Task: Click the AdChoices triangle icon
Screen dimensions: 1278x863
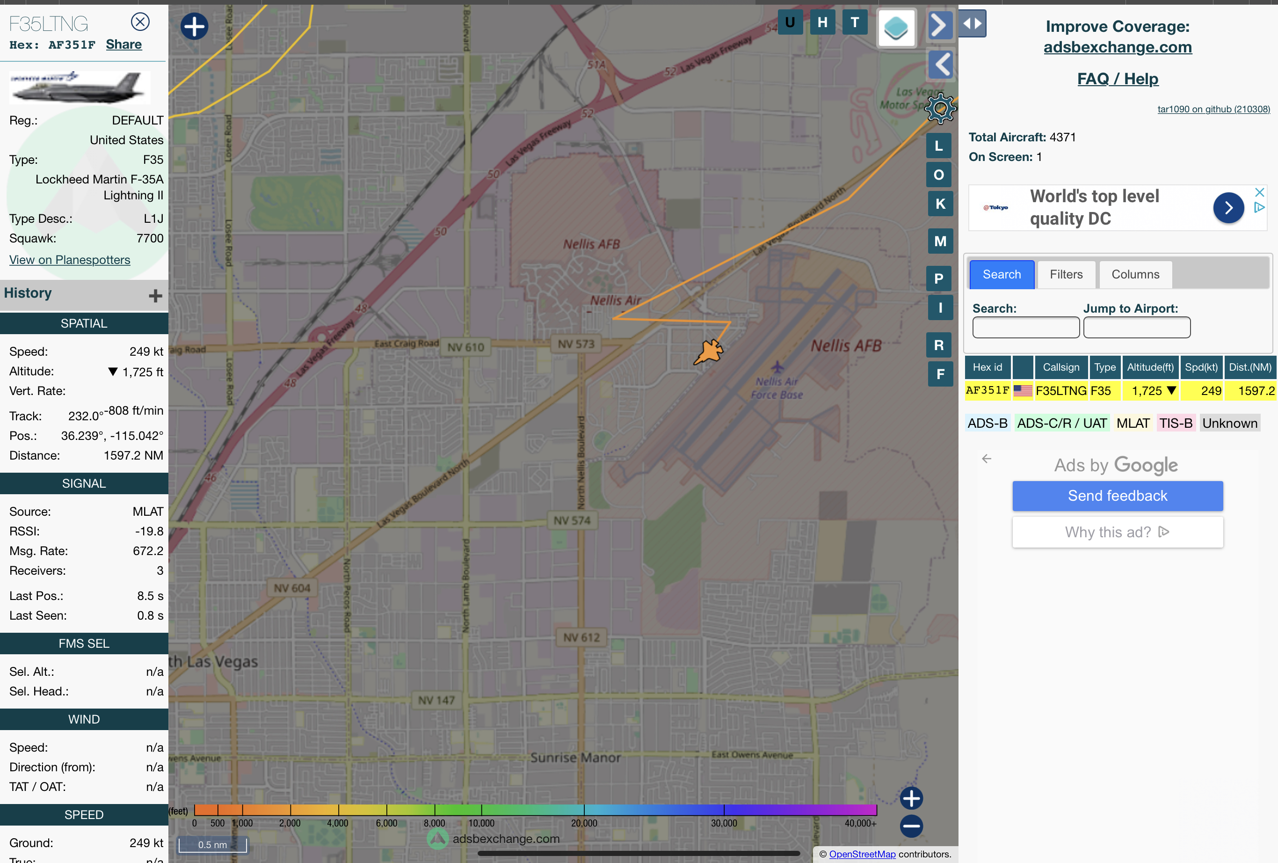Action: 1259,207
